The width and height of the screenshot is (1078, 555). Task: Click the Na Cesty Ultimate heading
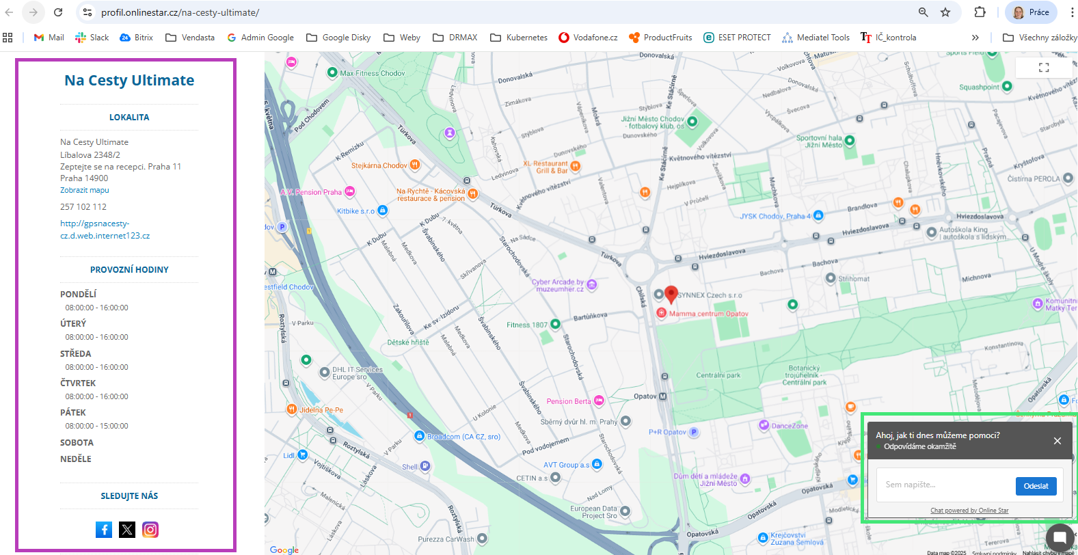[129, 81]
